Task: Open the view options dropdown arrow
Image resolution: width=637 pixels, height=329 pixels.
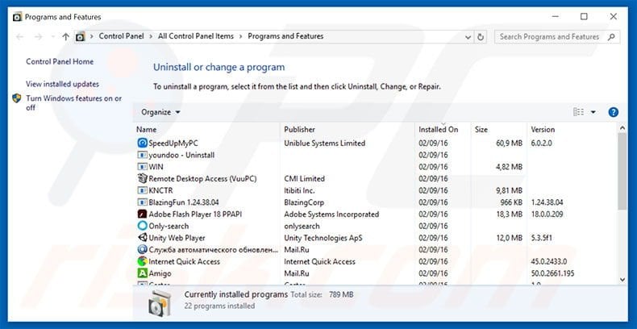Action: pos(593,112)
